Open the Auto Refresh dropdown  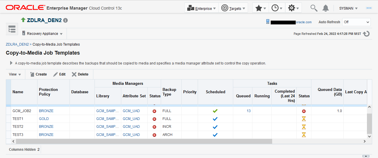(x=356, y=22)
